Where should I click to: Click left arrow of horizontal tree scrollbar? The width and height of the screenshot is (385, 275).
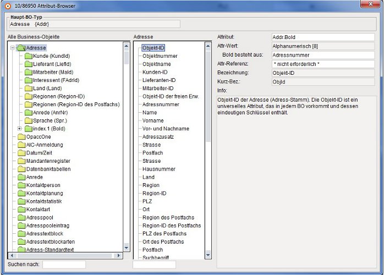12,256
